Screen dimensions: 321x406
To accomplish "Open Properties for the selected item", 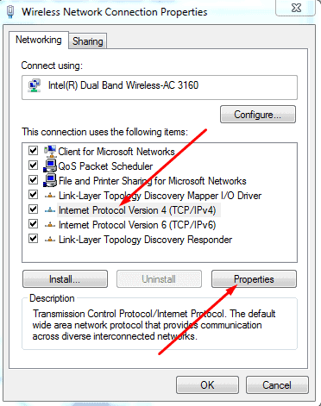I will click(254, 279).
